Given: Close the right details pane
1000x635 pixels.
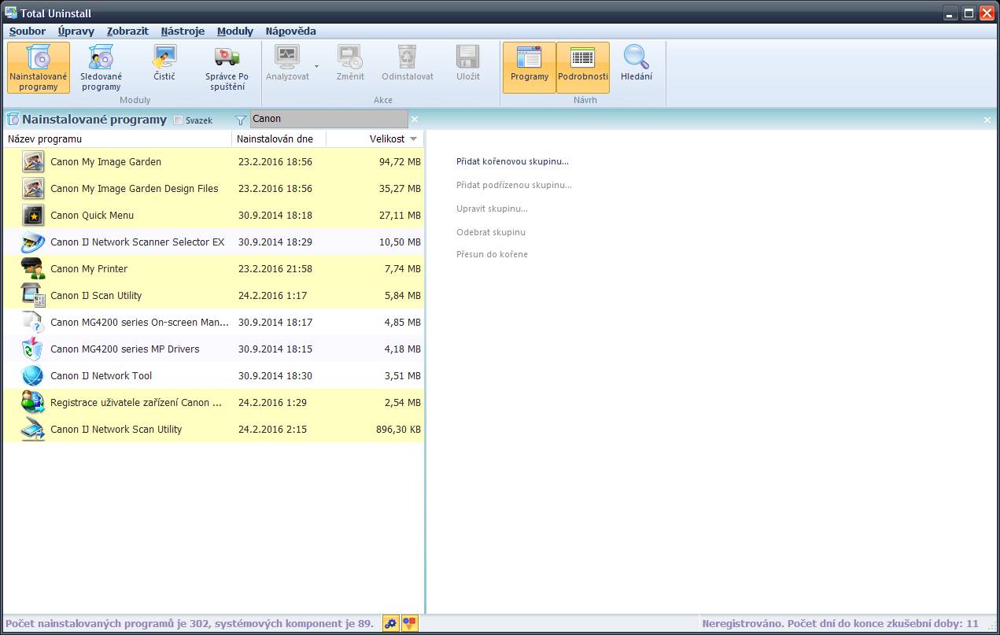Looking at the screenshot, I should (x=987, y=120).
